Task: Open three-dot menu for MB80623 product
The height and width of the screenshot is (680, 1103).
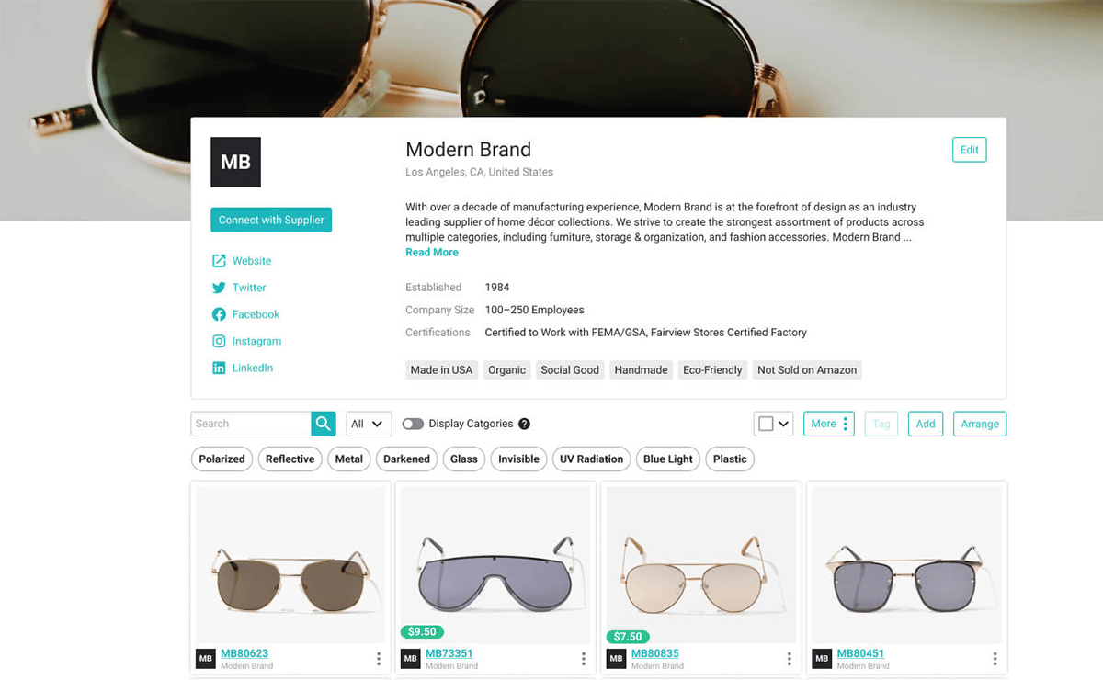Action: (x=378, y=659)
